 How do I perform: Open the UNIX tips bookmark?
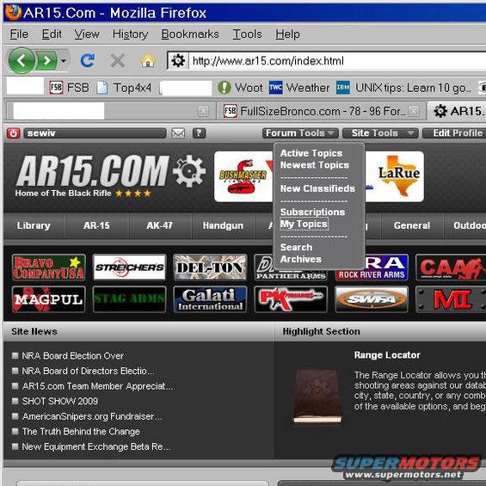[x=404, y=88]
